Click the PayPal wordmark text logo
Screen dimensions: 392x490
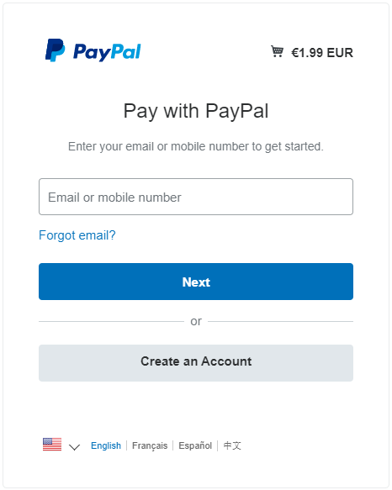point(107,52)
